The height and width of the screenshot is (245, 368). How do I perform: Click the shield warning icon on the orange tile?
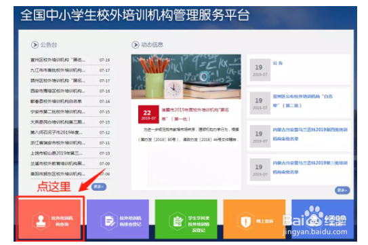245,221
